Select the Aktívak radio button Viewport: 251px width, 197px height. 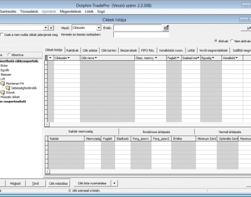[x=216, y=41]
